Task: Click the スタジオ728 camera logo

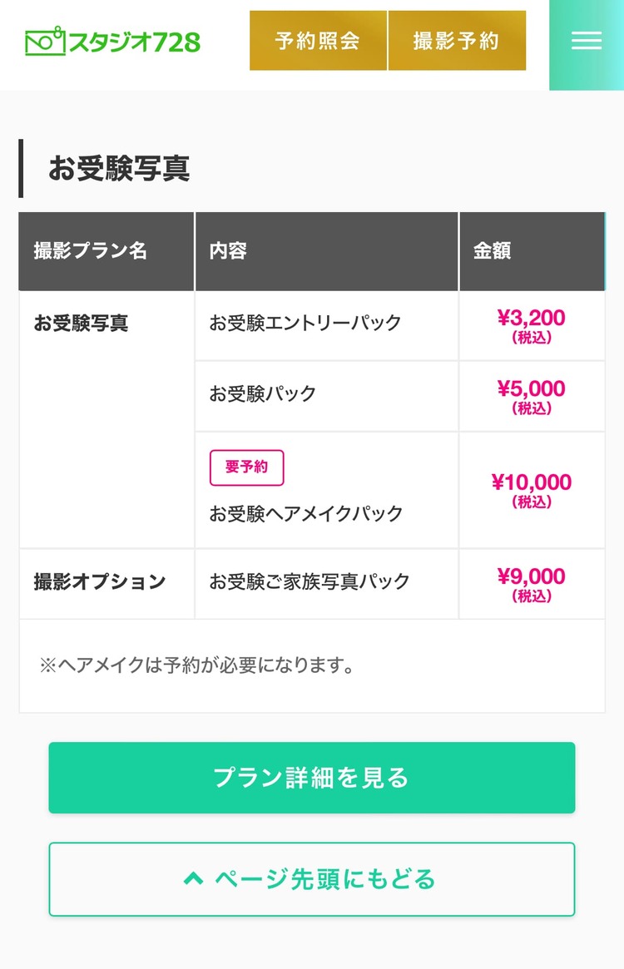Action: click(x=112, y=42)
